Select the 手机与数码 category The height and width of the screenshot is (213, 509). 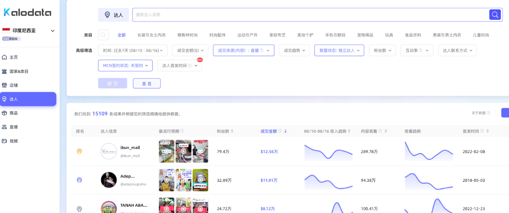point(335,35)
